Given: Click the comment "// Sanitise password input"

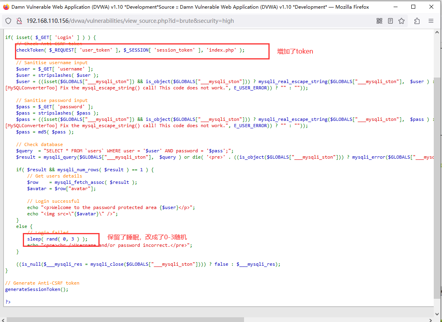Looking at the screenshot, I should click(x=52, y=100).
